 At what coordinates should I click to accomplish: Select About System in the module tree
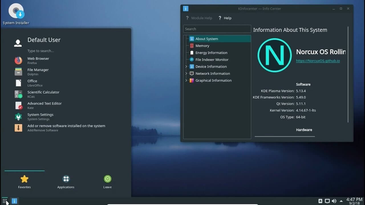tap(217, 39)
